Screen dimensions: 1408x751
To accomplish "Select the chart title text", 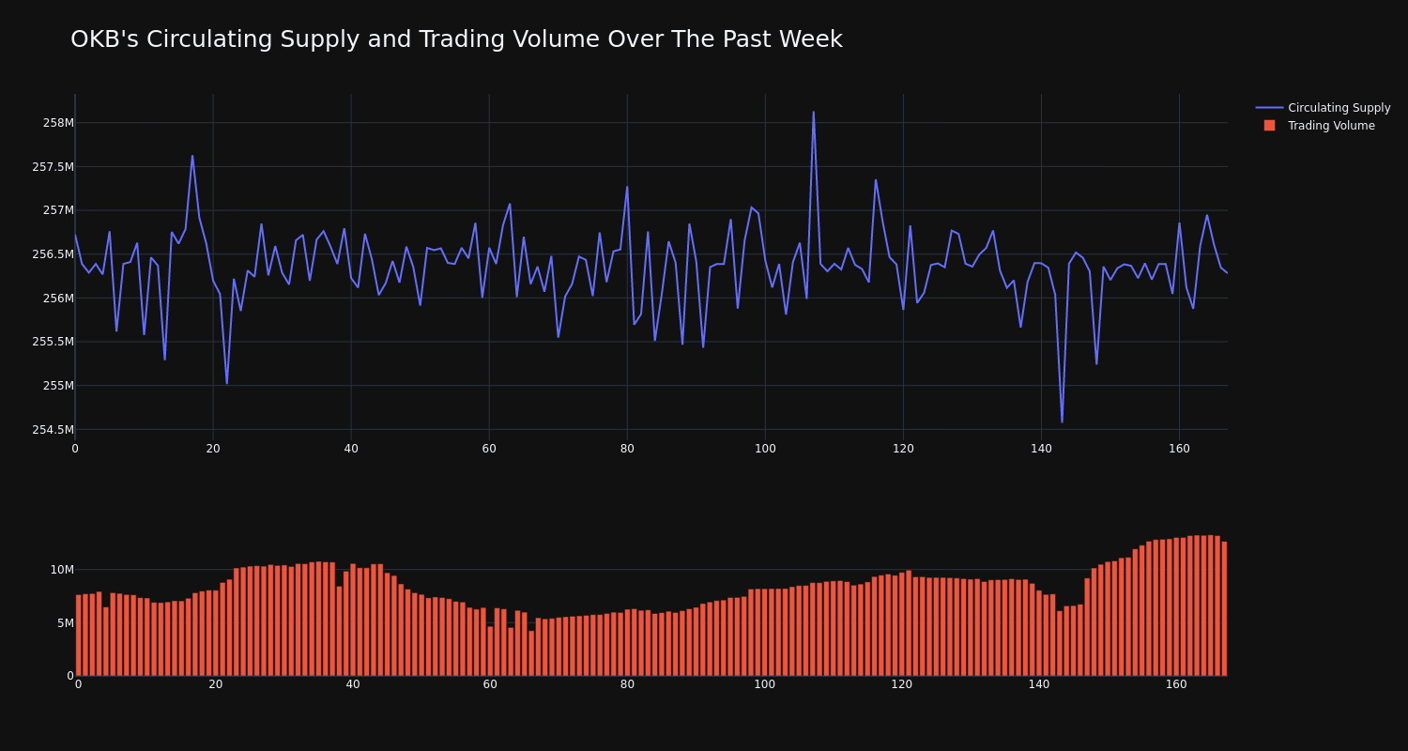I will click(456, 39).
